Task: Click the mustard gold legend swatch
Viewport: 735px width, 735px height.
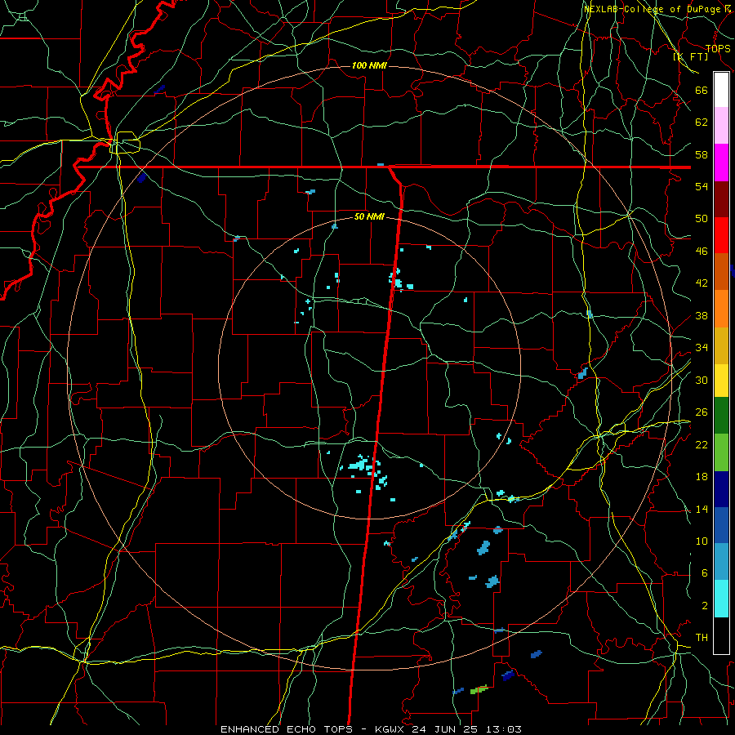Action: (721, 345)
